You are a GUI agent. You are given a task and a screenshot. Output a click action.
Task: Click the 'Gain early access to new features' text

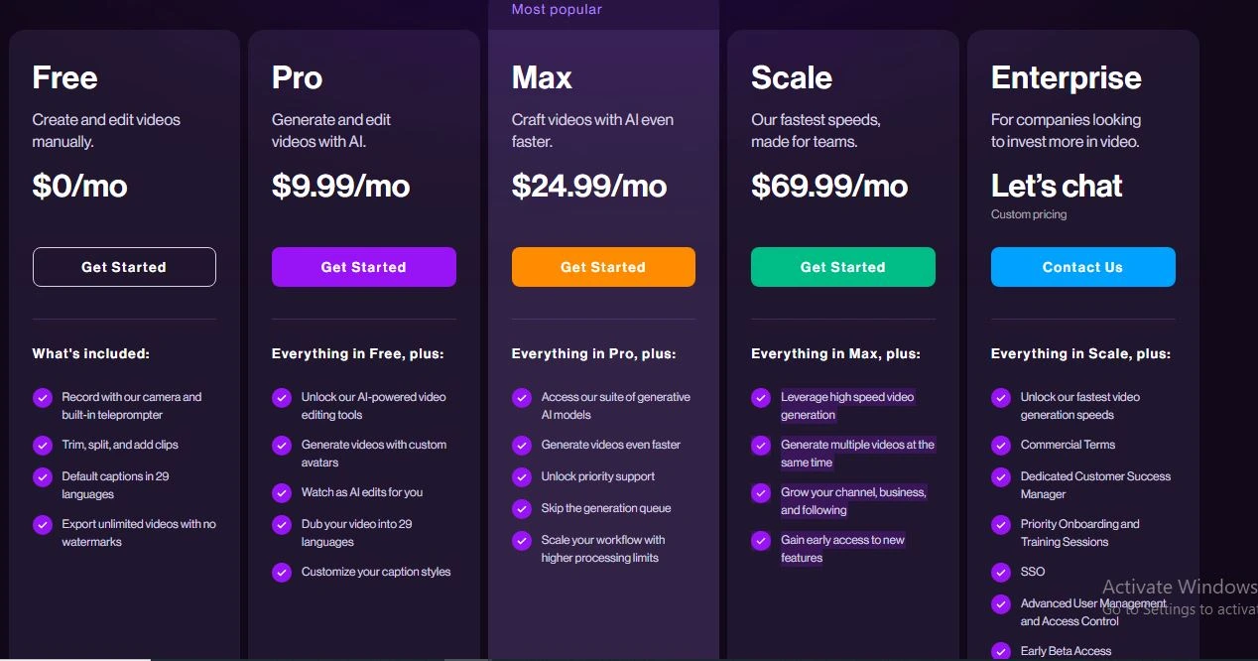pos(842,549)
